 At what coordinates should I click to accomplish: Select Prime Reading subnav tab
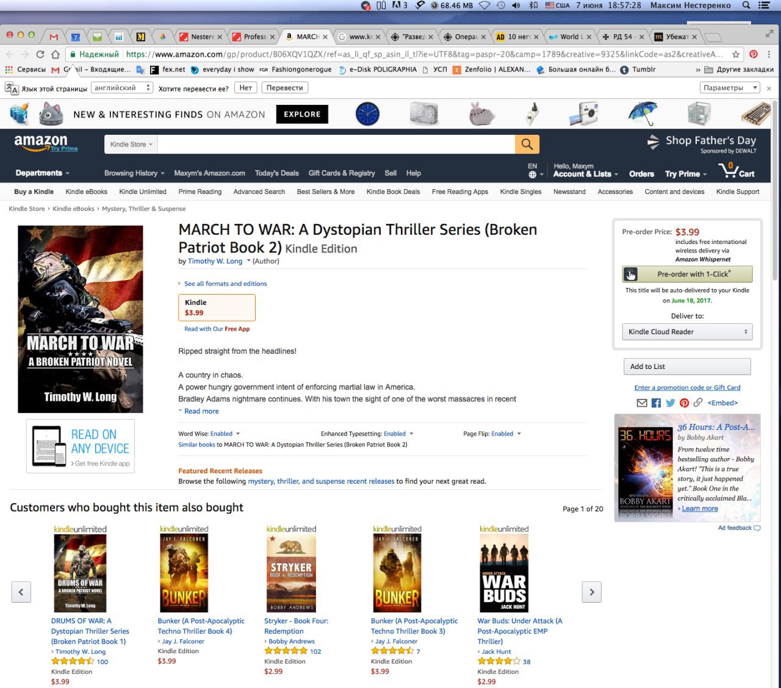[200, 192]
